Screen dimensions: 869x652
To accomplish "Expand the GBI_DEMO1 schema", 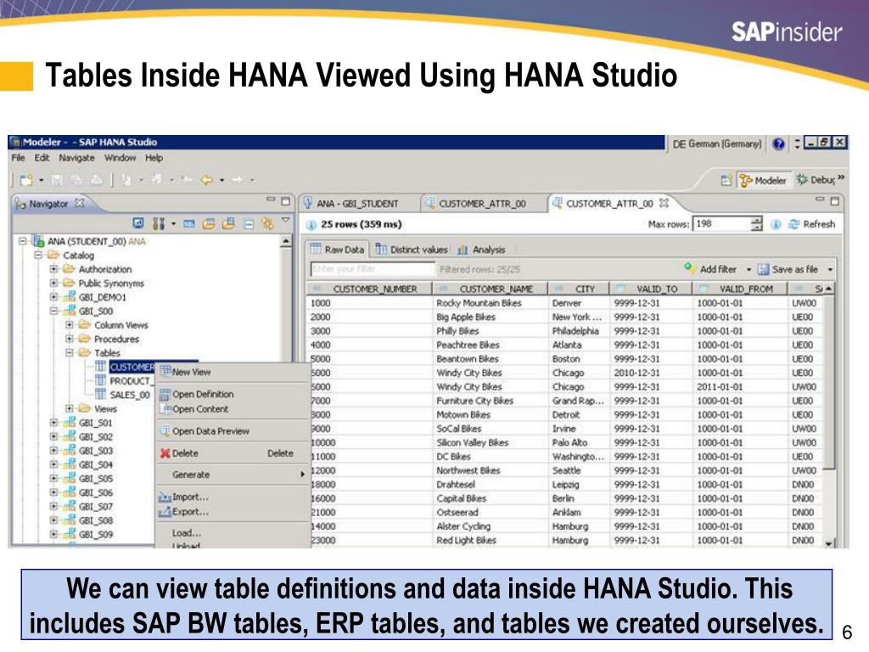I will point(53,297).
